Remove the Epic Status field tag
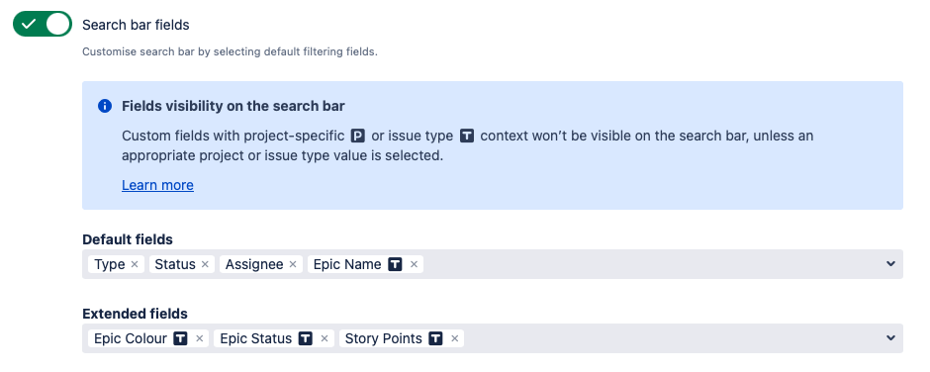This screenshot has width=930, height=372. coord(325,338)
